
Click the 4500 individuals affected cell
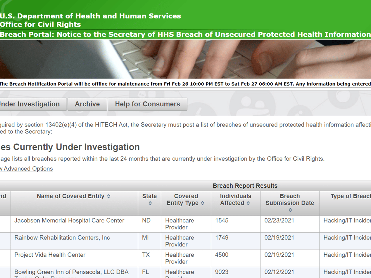[x=222, y=255]
